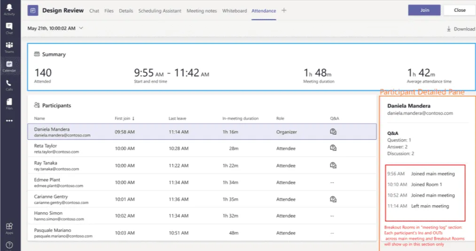Click Discussion: 2 in detail pane
Screen dimensions: 476x251
tap(400, 154)
